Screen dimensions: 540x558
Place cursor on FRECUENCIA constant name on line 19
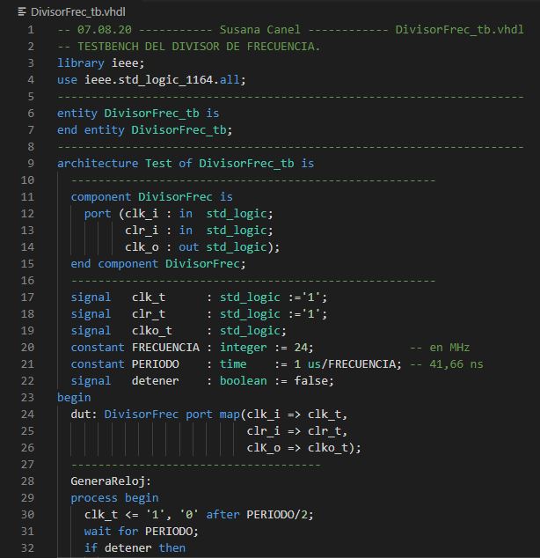click(165, 347)
